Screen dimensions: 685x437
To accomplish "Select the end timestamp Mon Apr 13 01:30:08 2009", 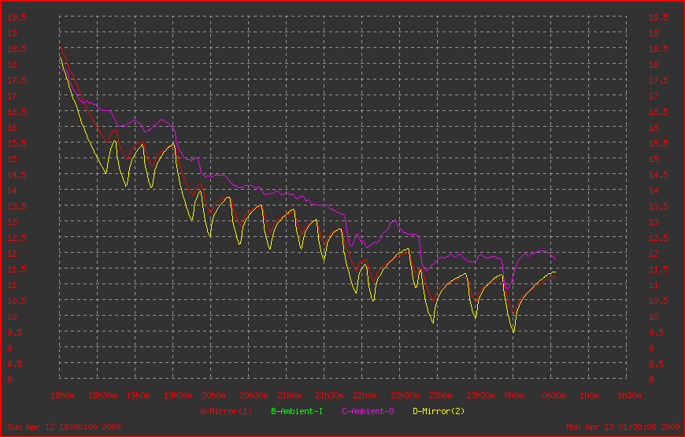I will pyautogui.click(x=623, y=427).
